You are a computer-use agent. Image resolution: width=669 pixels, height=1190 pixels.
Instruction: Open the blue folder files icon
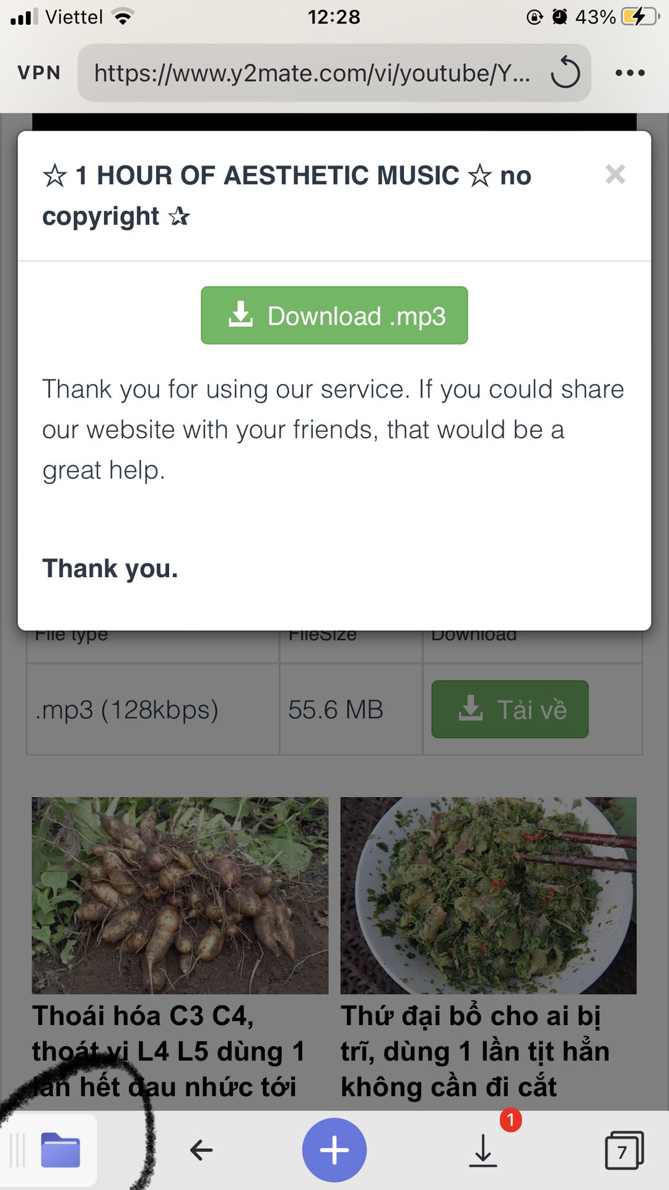click(61, 1150)
